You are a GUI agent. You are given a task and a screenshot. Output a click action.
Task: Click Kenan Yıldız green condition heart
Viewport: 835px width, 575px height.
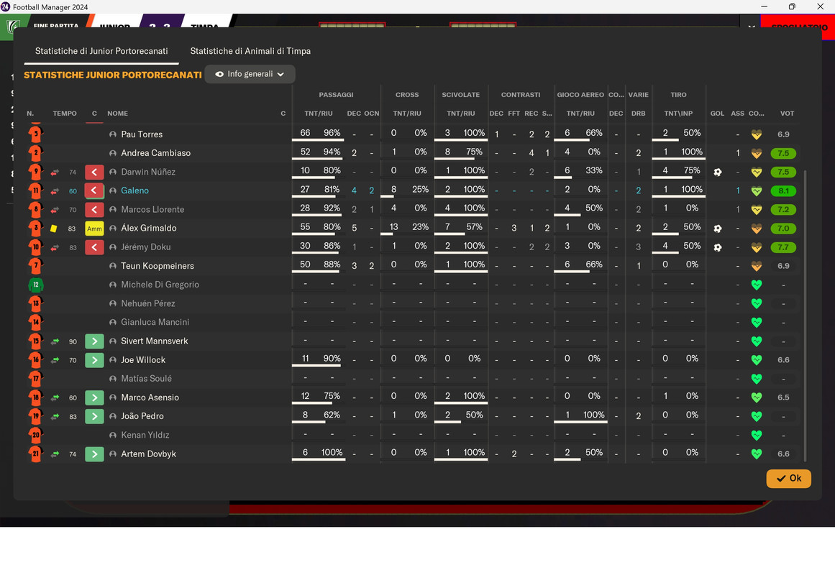(x=756, y=435)
